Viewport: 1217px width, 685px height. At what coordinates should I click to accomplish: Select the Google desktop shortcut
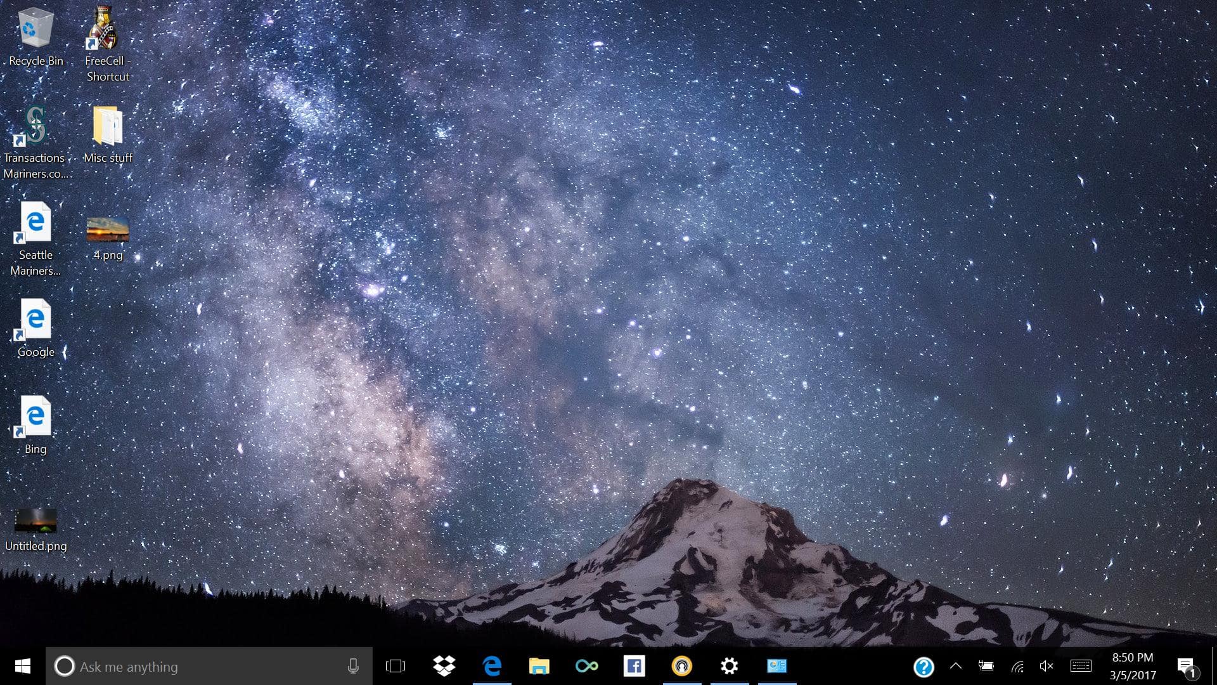pos(35,320)
